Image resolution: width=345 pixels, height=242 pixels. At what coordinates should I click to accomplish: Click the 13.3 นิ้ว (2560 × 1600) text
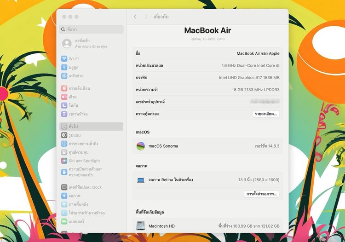259,180
